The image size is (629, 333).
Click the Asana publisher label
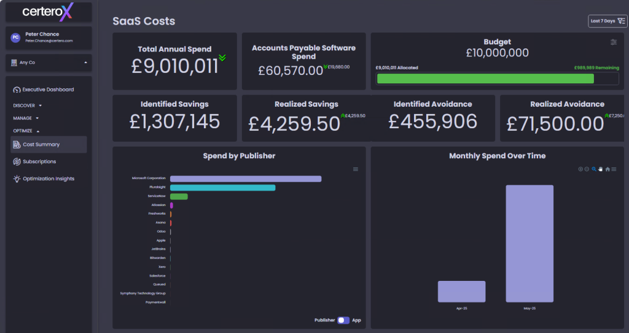click(160, 223)
